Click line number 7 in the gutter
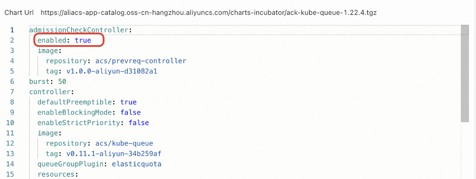The height and width of the screenshot is (179, 476). click(x=12, y=92)
